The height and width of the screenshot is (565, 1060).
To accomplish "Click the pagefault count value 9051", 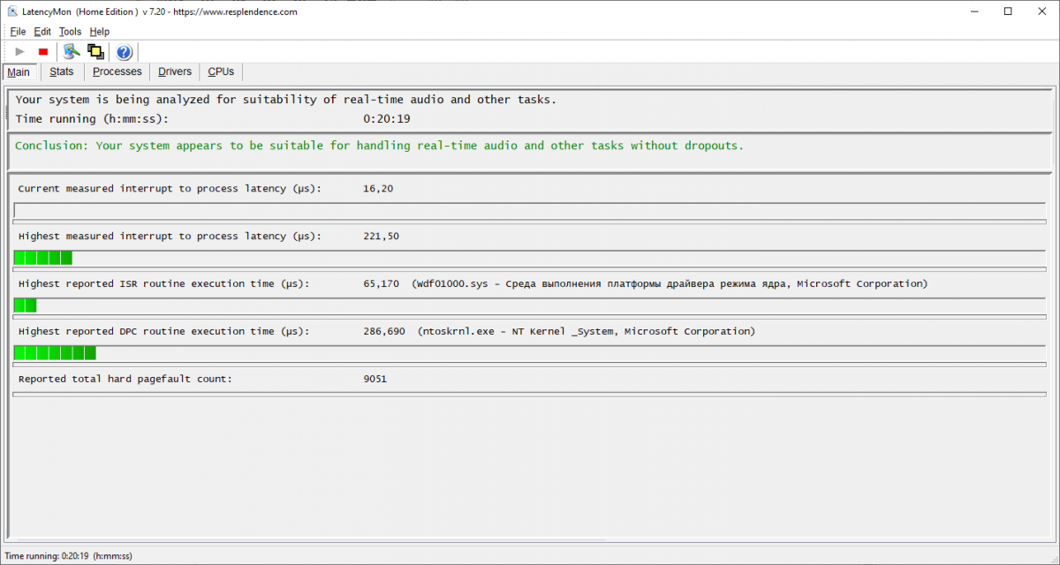I will (x=375, y=380).
